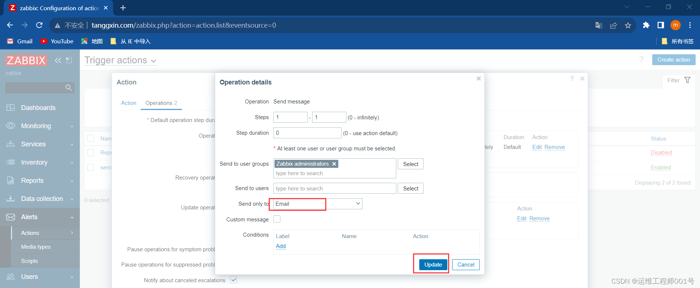Expand the Data collection section
Viewport: 700px width, 288px height.
pos(40,198)
